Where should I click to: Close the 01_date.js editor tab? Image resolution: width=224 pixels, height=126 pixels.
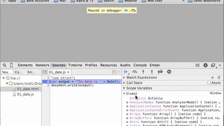(x=68, y=72)
